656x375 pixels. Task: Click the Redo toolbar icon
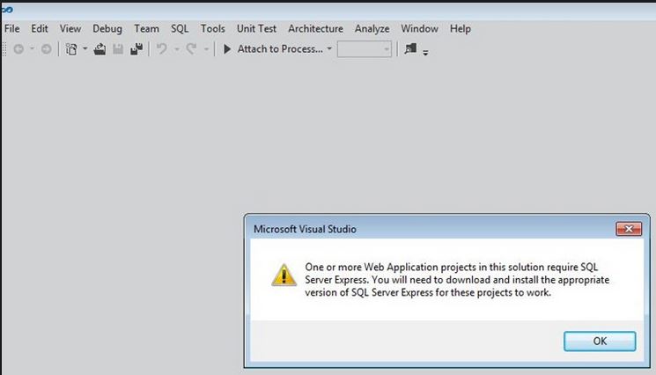191,49
